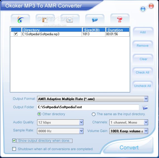Open the Channels Mono dropdown

[129, 122]
